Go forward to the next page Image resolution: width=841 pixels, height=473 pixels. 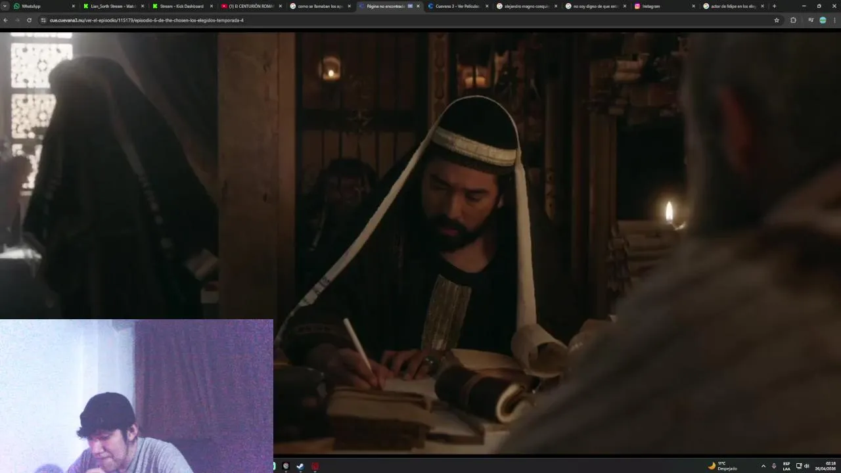click(17, 20)
